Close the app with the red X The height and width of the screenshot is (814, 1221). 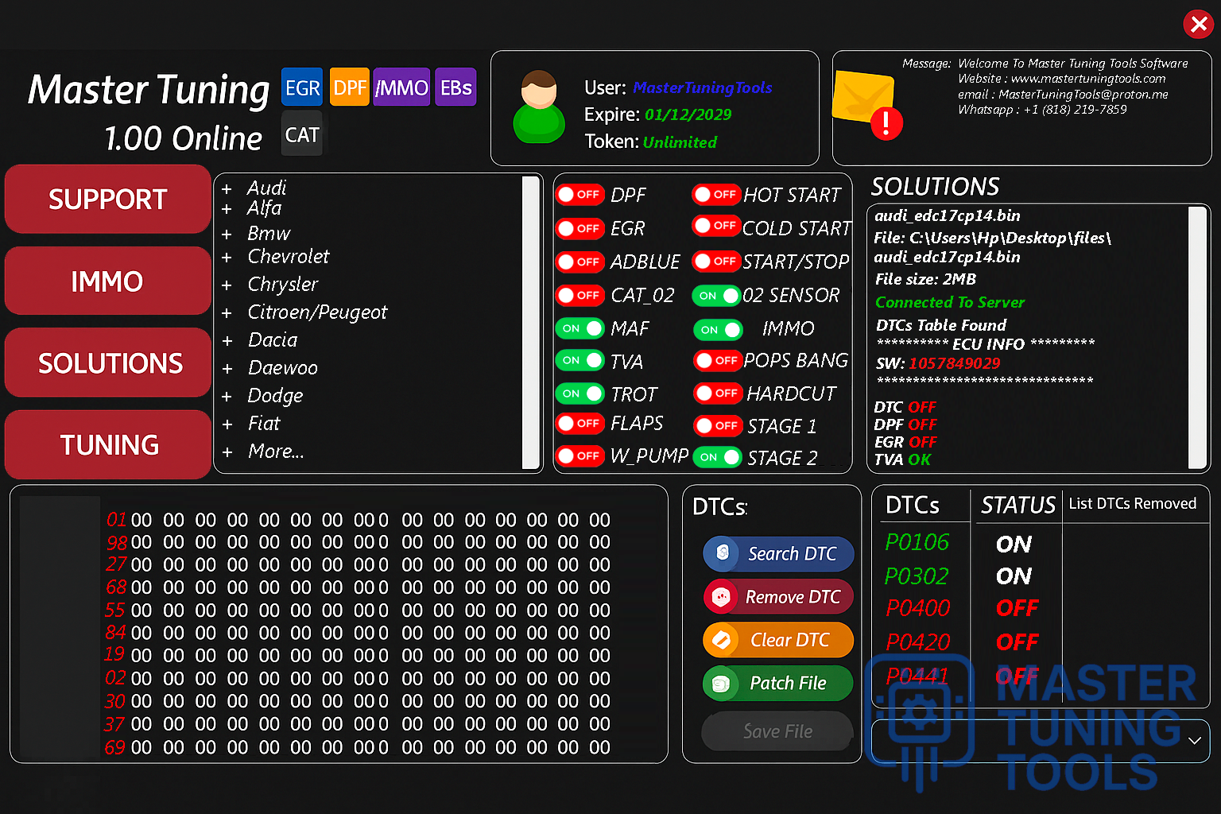pyautogui.click(x=1198, y=25)
